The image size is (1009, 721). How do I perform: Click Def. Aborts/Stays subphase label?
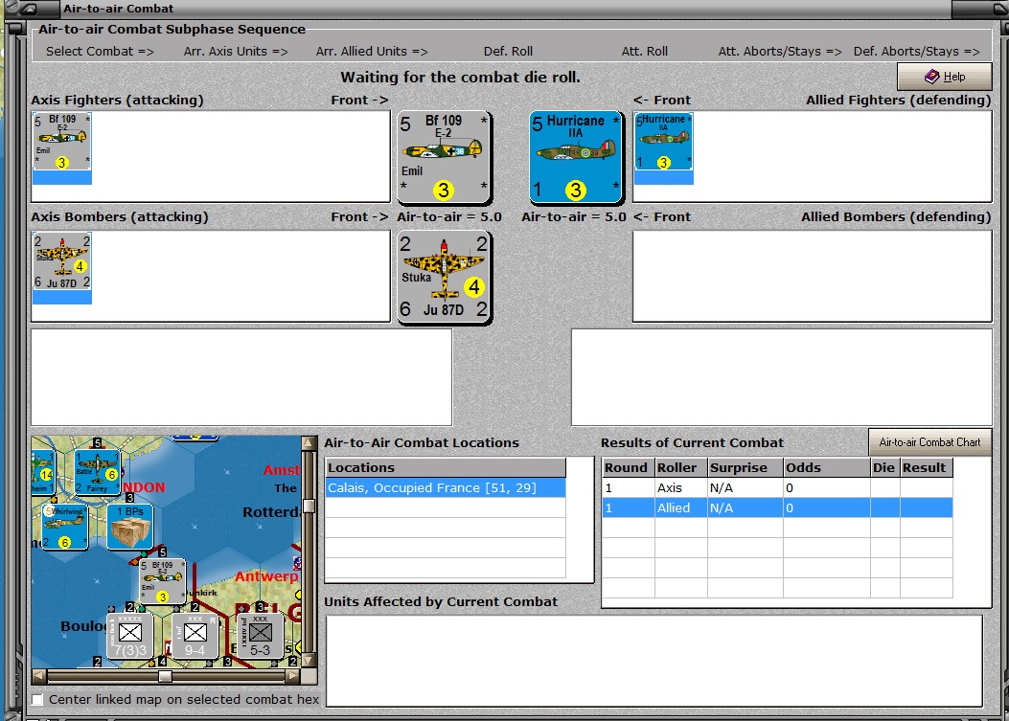tap(916, 52)
